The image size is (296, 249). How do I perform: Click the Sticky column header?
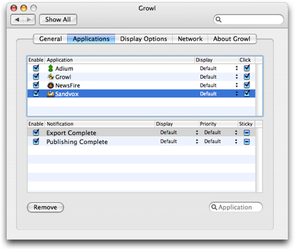point(246,124)
